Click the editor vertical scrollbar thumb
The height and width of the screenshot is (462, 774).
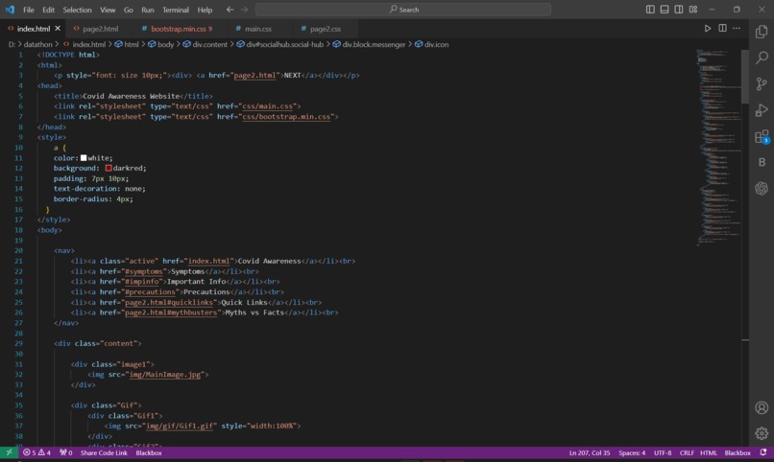(x=745, y=77)
